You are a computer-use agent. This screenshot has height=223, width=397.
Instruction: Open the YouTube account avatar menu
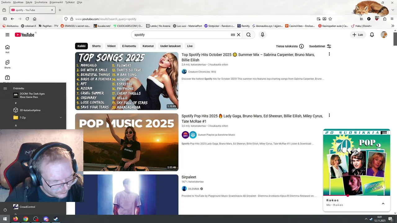[384, 35]
